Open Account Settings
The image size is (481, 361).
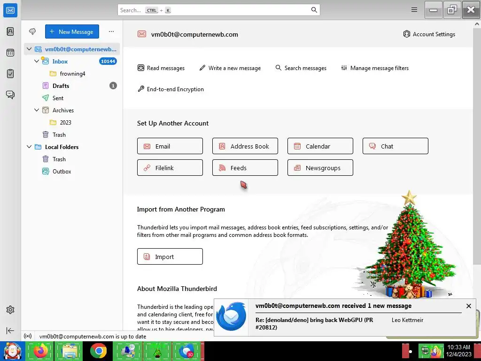coord(429,34)
